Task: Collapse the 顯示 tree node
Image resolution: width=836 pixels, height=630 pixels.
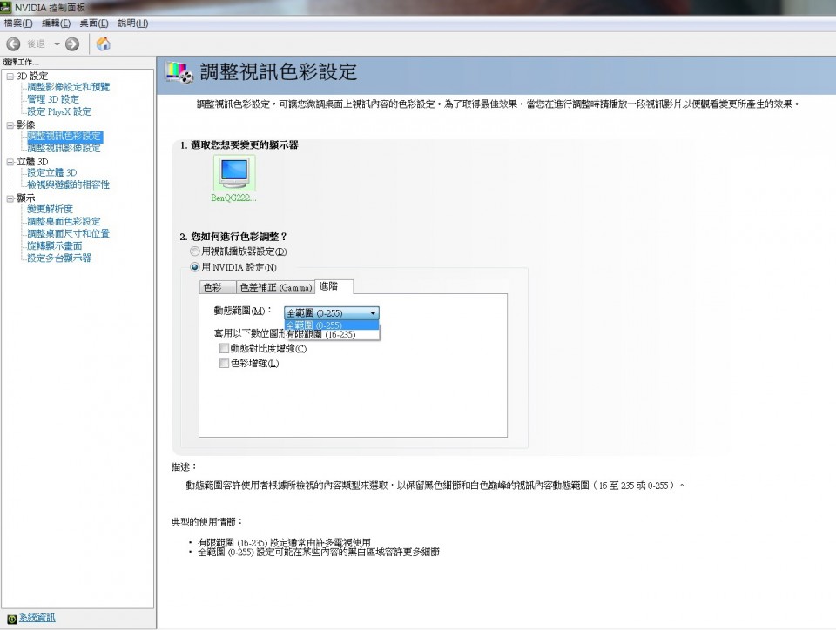Action: (x=10, y=198)
